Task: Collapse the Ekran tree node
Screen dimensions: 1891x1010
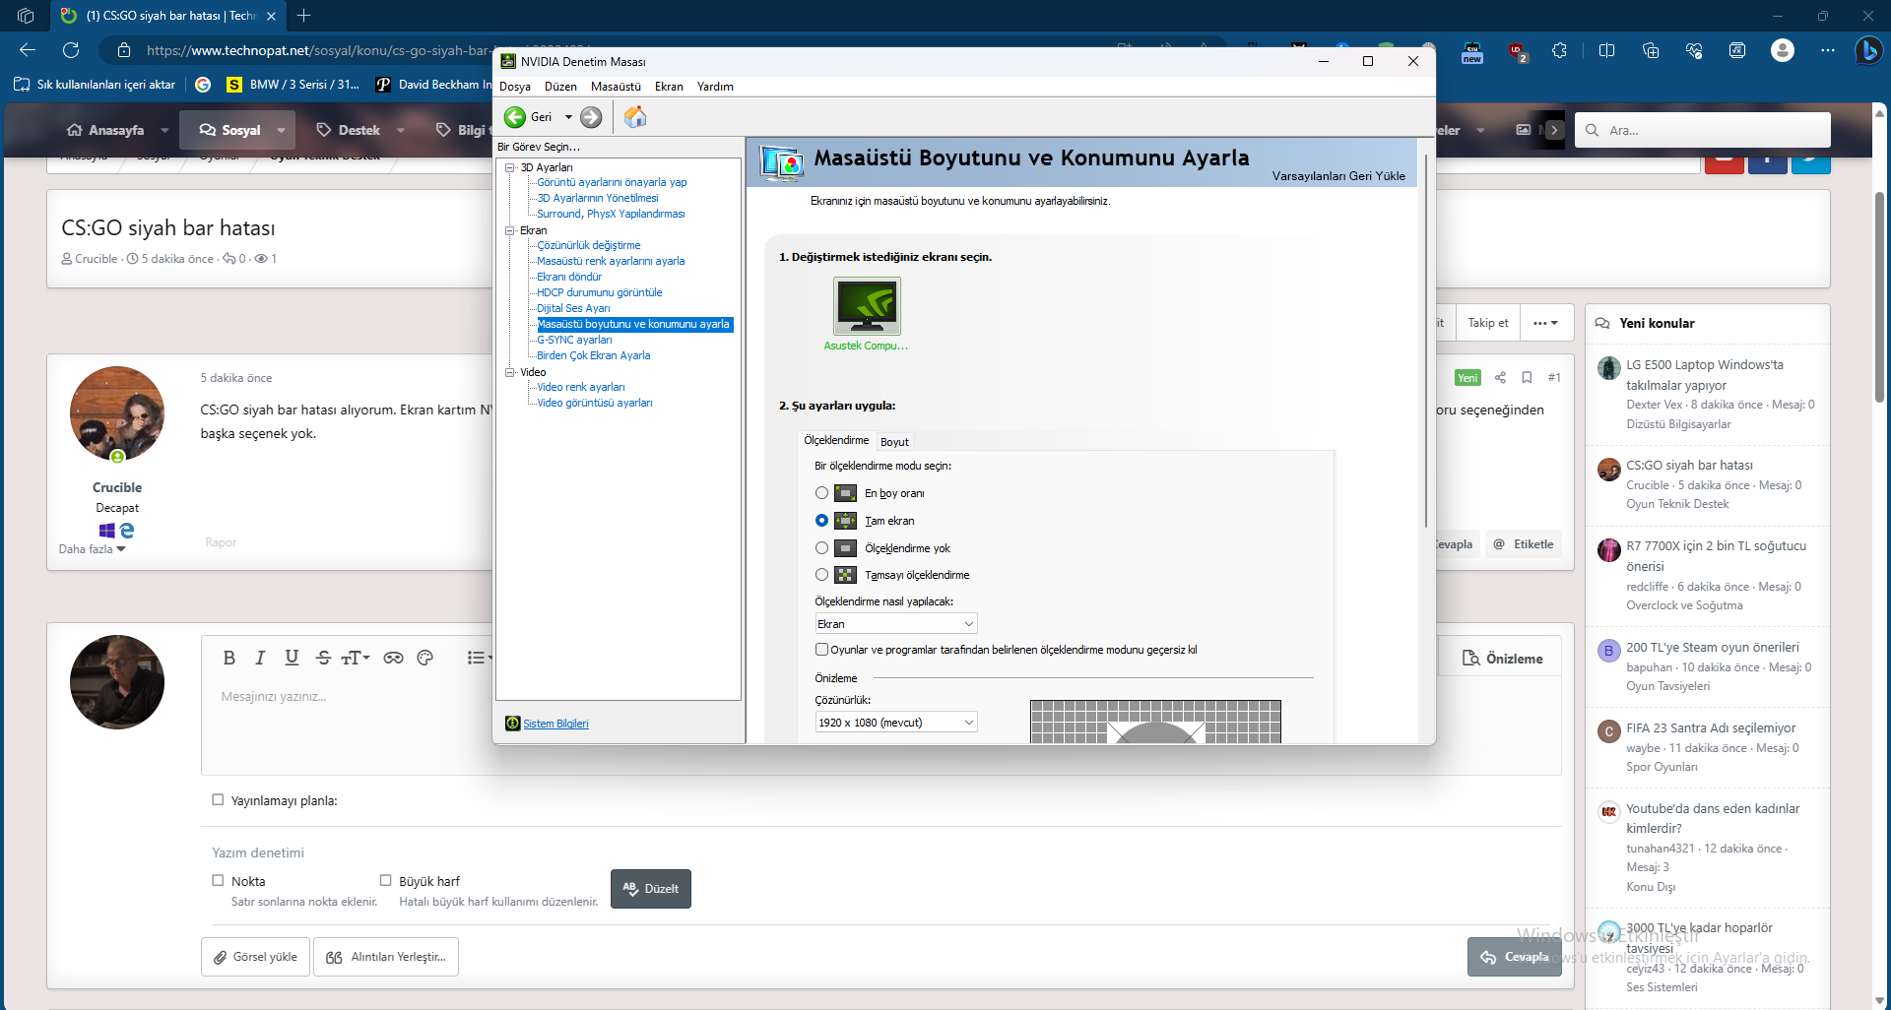Action: (x=510, y=230)
